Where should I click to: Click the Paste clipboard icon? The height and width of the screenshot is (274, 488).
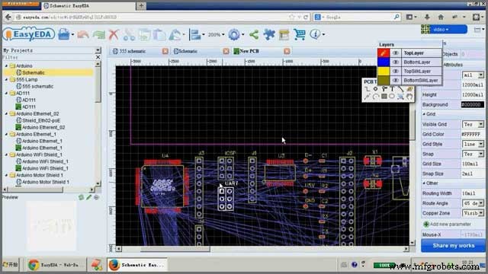point(159,34)
